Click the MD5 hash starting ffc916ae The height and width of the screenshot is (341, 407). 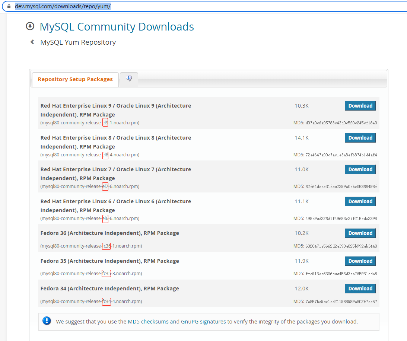tap(341, 273)
